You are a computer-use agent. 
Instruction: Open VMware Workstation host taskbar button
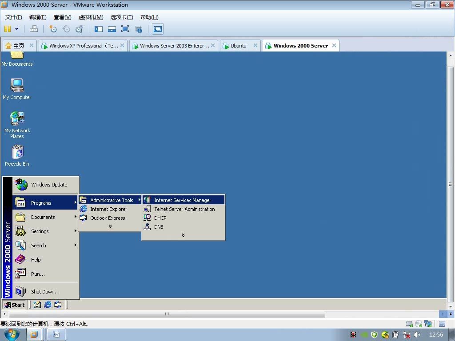pyautogui.click(x=34, y=335)
